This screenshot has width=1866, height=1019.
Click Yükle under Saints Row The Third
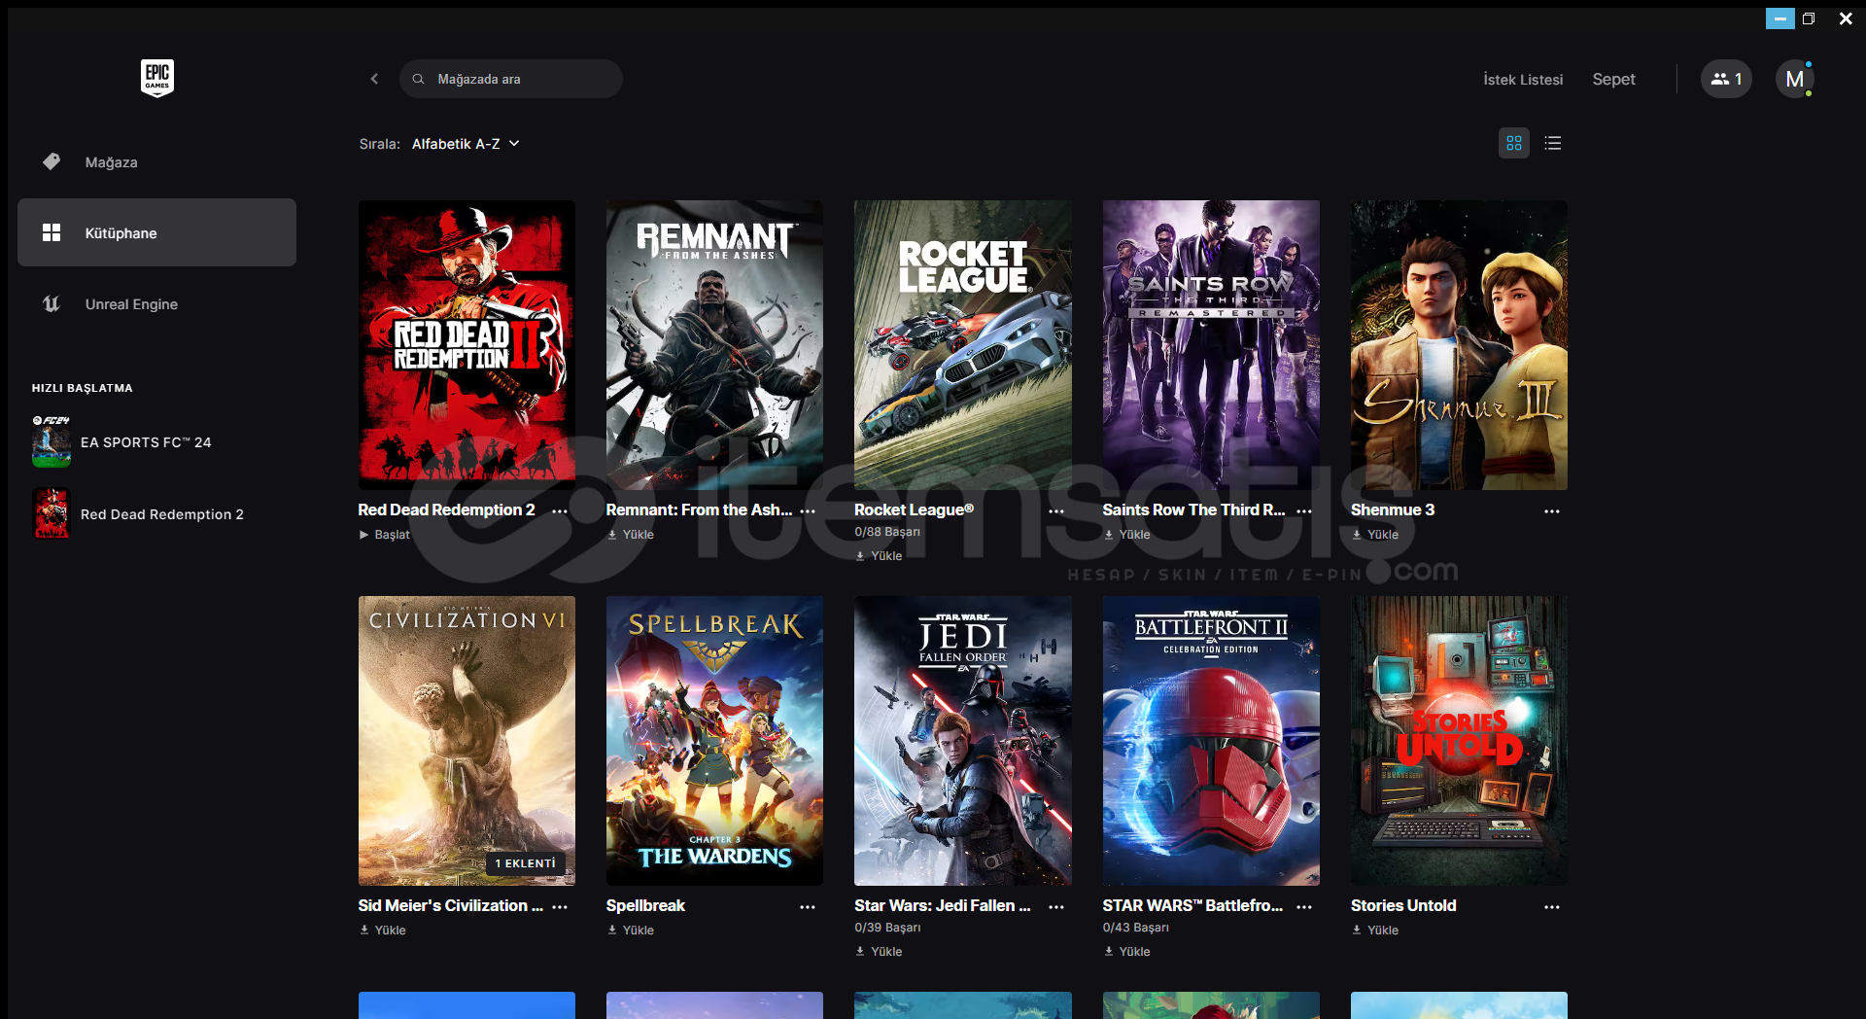click(1127, 535)
